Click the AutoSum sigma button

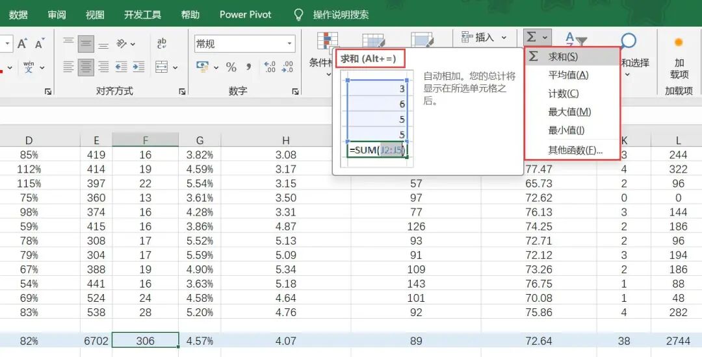(532, 37)
